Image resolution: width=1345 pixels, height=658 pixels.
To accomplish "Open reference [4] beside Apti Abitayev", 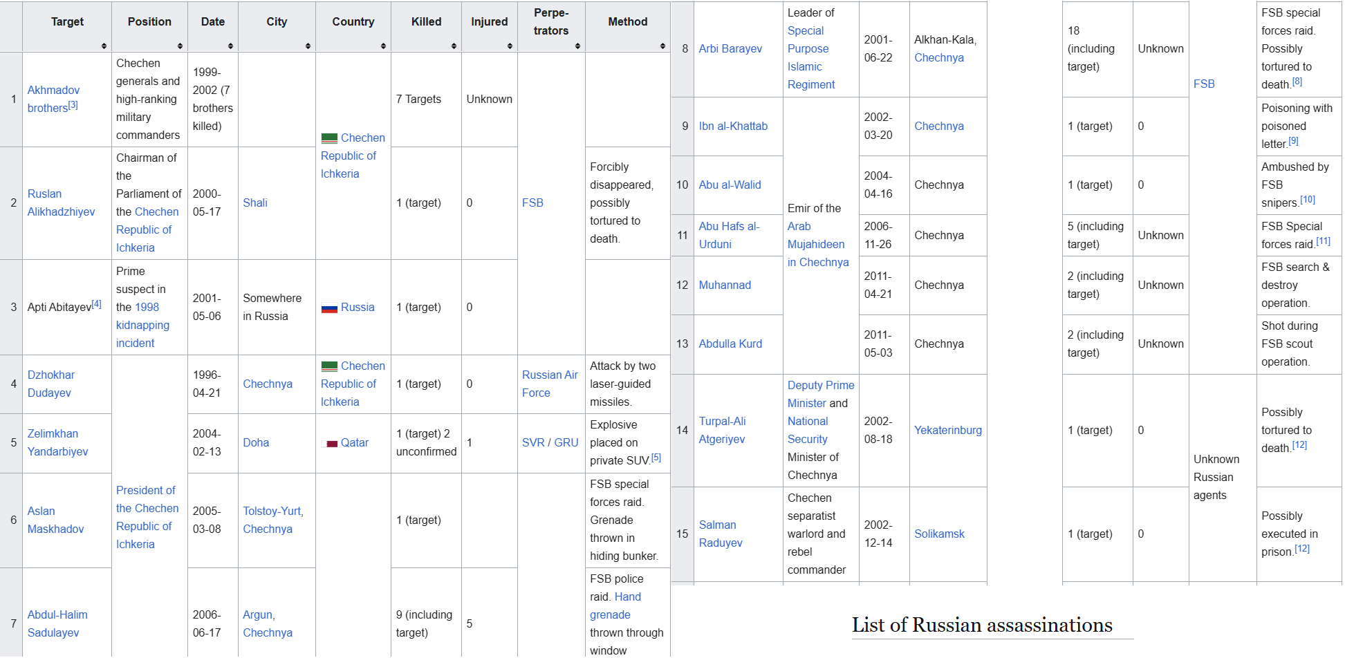I will 97,304.
